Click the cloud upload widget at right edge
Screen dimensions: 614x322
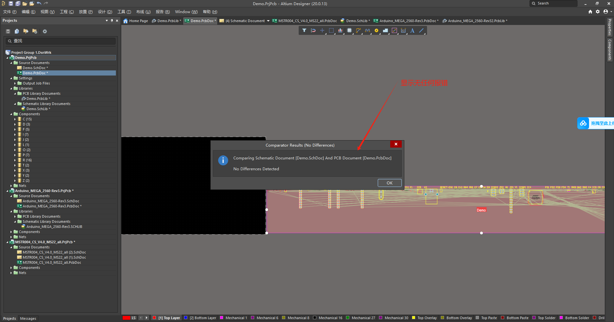click(596, 123)
